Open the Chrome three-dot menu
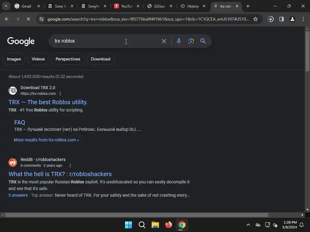This screenshot has width=310, height=232. click(x=303, y=19)
